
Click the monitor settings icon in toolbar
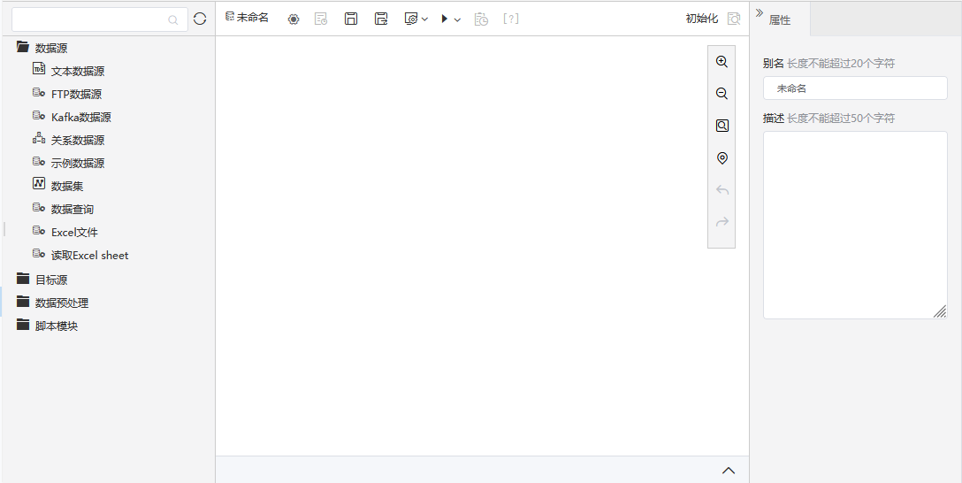[412, 19]
